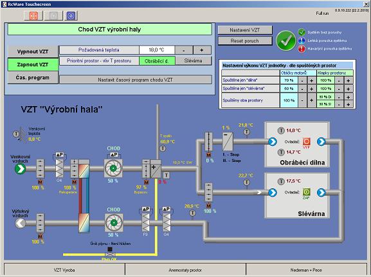Open the Anemostaty prostor tab

coord(185,270)
